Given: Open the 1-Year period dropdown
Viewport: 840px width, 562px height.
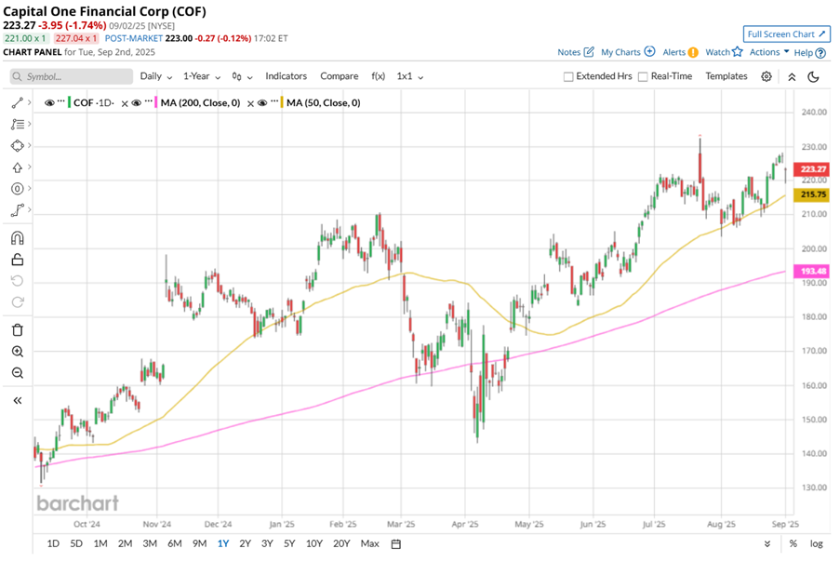Looking at the screenshot, I should coord(202,76).
